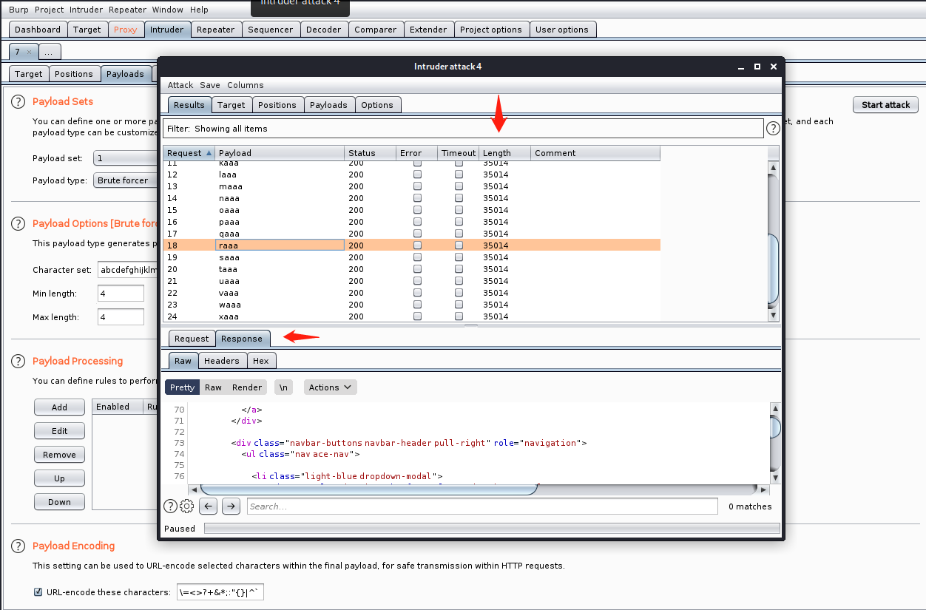Open the Attack menu
This screenshot has height=610, width=926.
[x=180, y=85]
